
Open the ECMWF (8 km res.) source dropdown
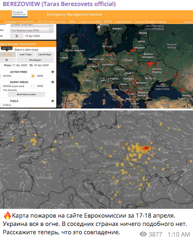[32, 25]
